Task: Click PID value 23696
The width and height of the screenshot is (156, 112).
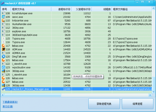Action: [67, 13]
